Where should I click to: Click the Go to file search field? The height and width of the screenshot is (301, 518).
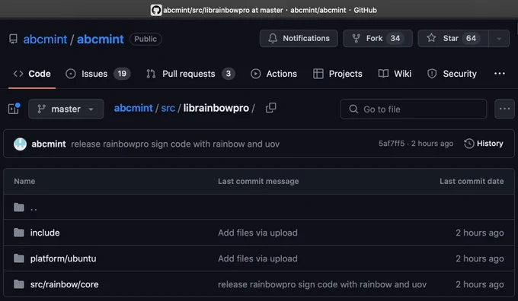click(414, 109)
